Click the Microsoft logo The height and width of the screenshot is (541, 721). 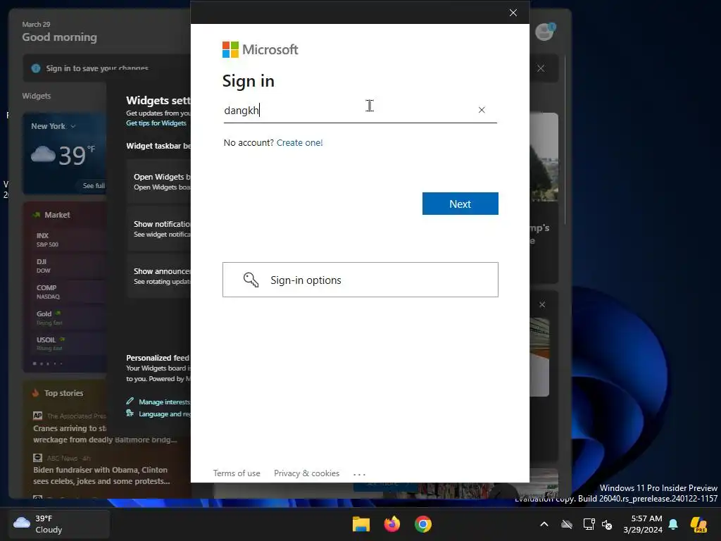click(260, 50)
